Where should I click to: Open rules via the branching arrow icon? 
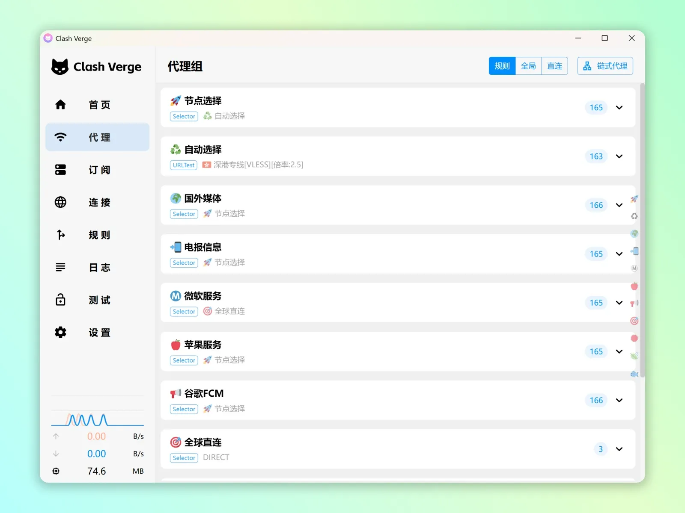60,235
